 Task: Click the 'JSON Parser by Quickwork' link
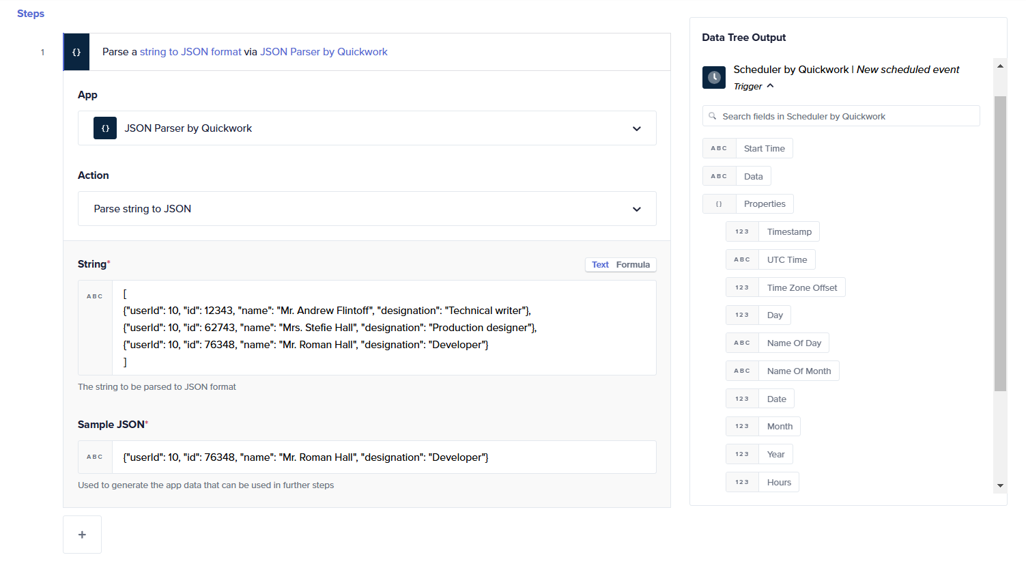point(324,52)
